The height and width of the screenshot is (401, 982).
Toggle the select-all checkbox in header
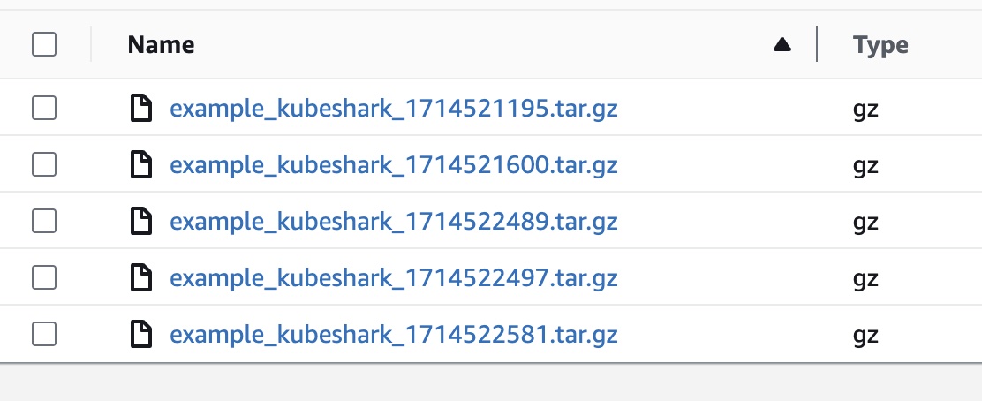tap(44, 44)
